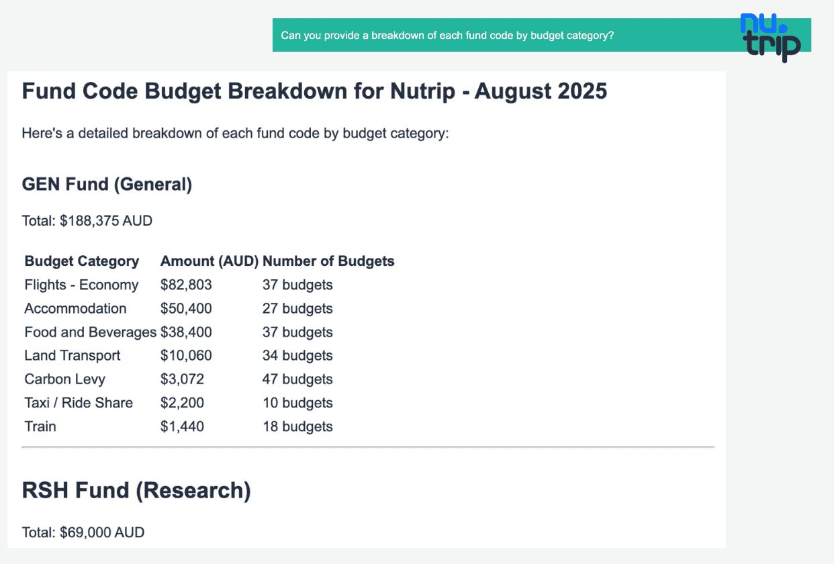
Task: Click the Accommodation row label
Action: [x=75, y=308]
